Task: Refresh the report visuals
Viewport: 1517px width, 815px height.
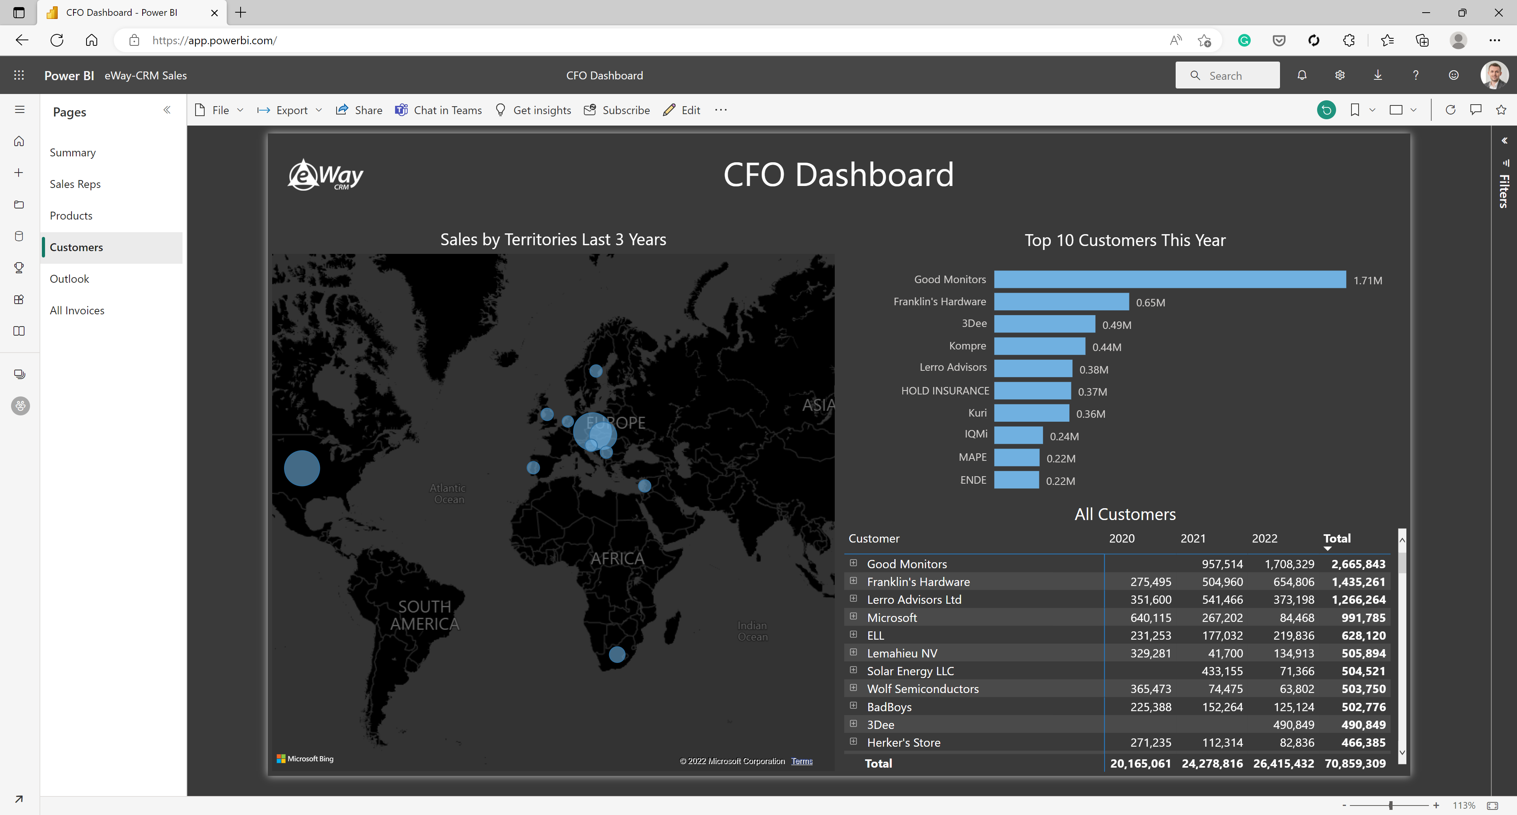Action: tap(1451, 110)
